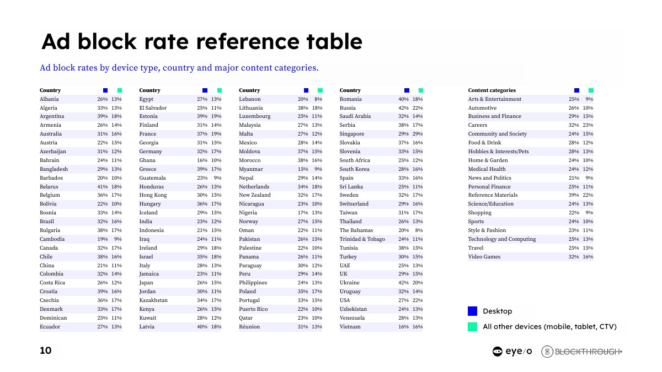Click the blue square in first Country header
Viewport: 662px width, 372px height.
tap(105, 90)
